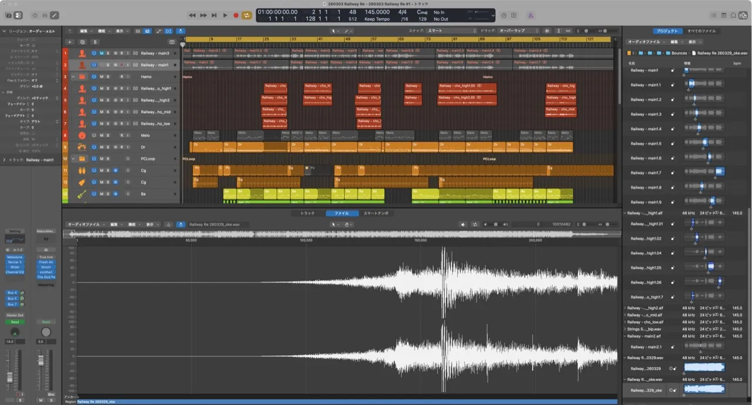Viewport: 752px width, 405px height.
Task: Open the スナップ smart dropdown
Action: pyautogui.click(x=451, y=31)
